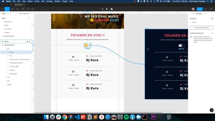Viewport: 215px width, 121px height.
Task: Select the Promocional page
Action: [x=8, y=29]
